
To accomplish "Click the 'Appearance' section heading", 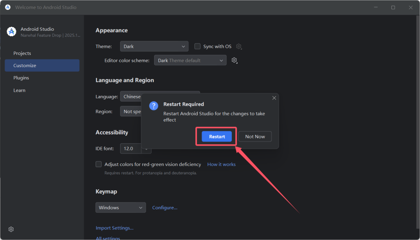I will click(112, 30).
